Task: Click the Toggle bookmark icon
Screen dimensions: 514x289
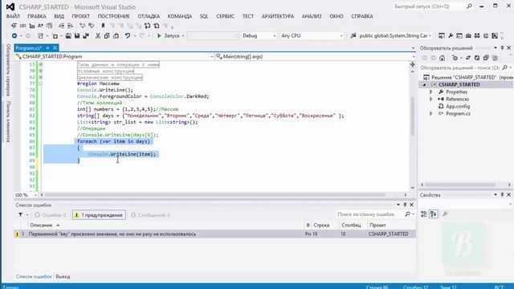Action: (x=103, y=26)
